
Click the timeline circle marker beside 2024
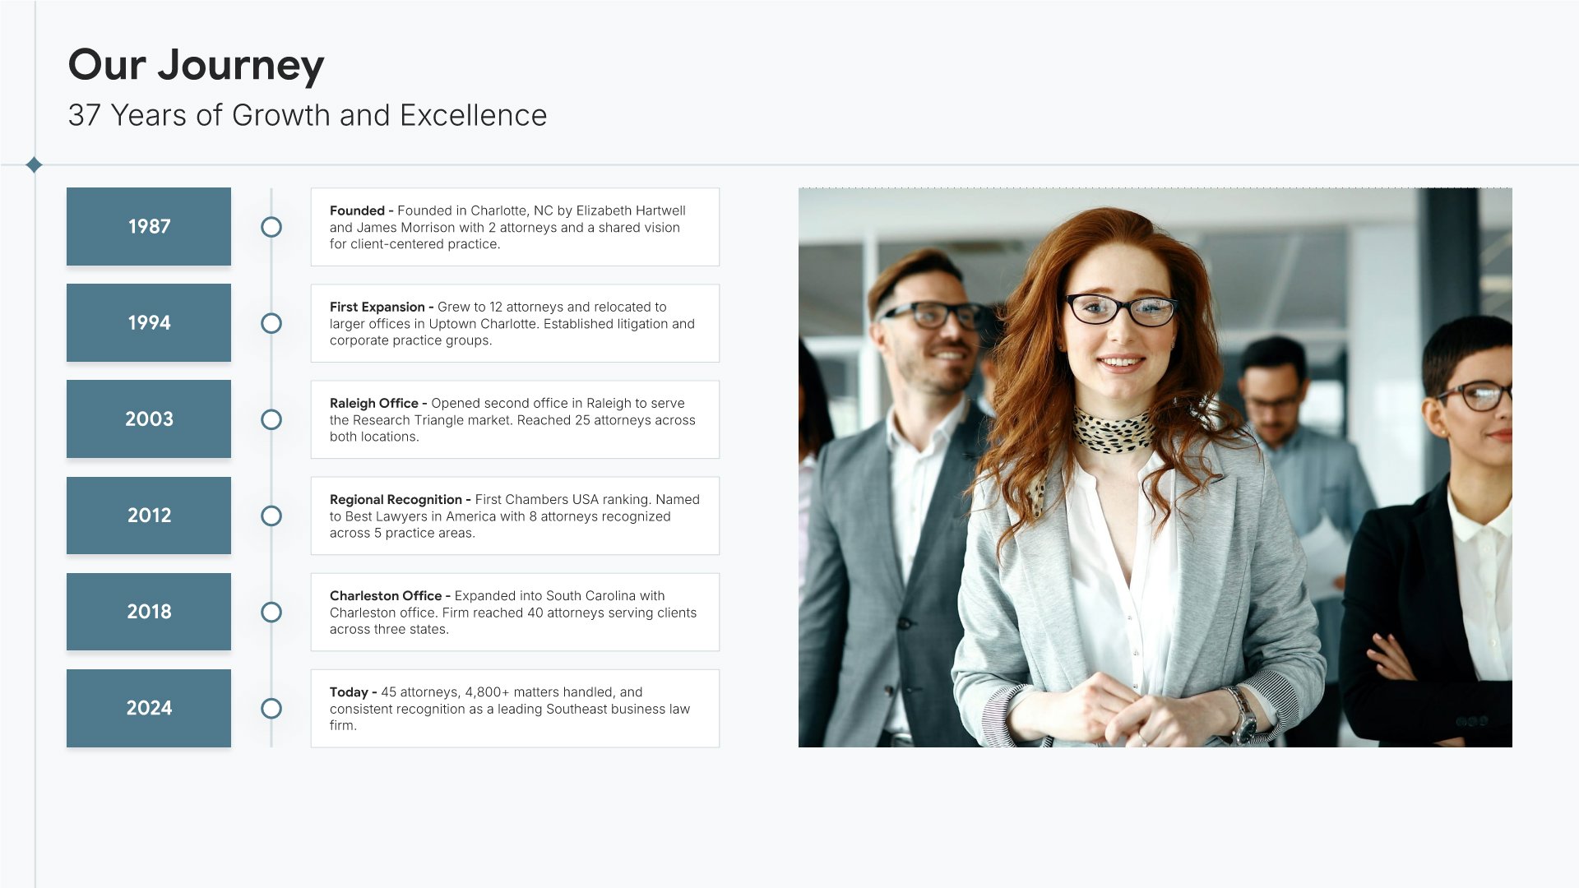tap(271, 708)
